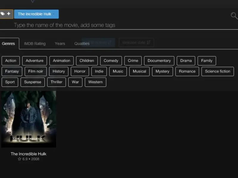Filter by the Western genre
Screen dimensions: 238x178
click(95, 82)
